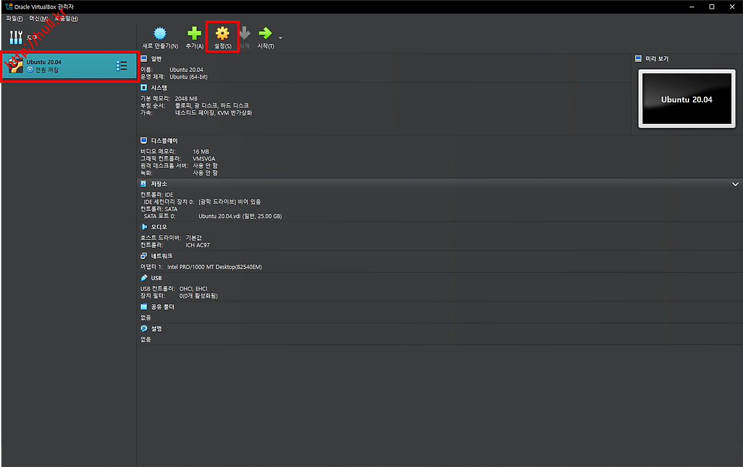Click the OHCI, EHCI USB controller value
The width and height of the screenshot is (743, 467).
(193, 289)
